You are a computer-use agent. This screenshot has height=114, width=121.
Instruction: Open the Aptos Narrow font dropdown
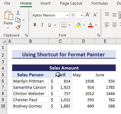67,15
